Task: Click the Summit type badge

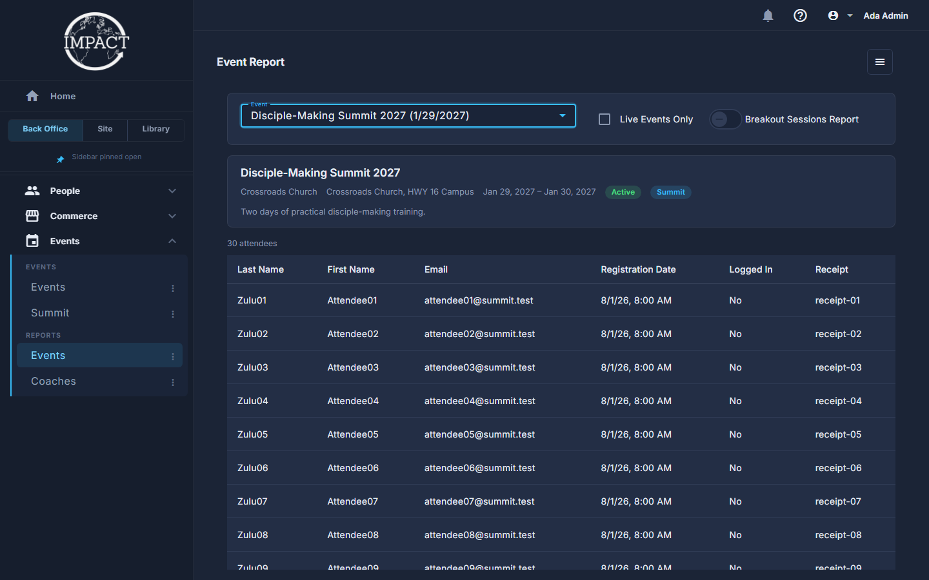Action: [671, 192]
